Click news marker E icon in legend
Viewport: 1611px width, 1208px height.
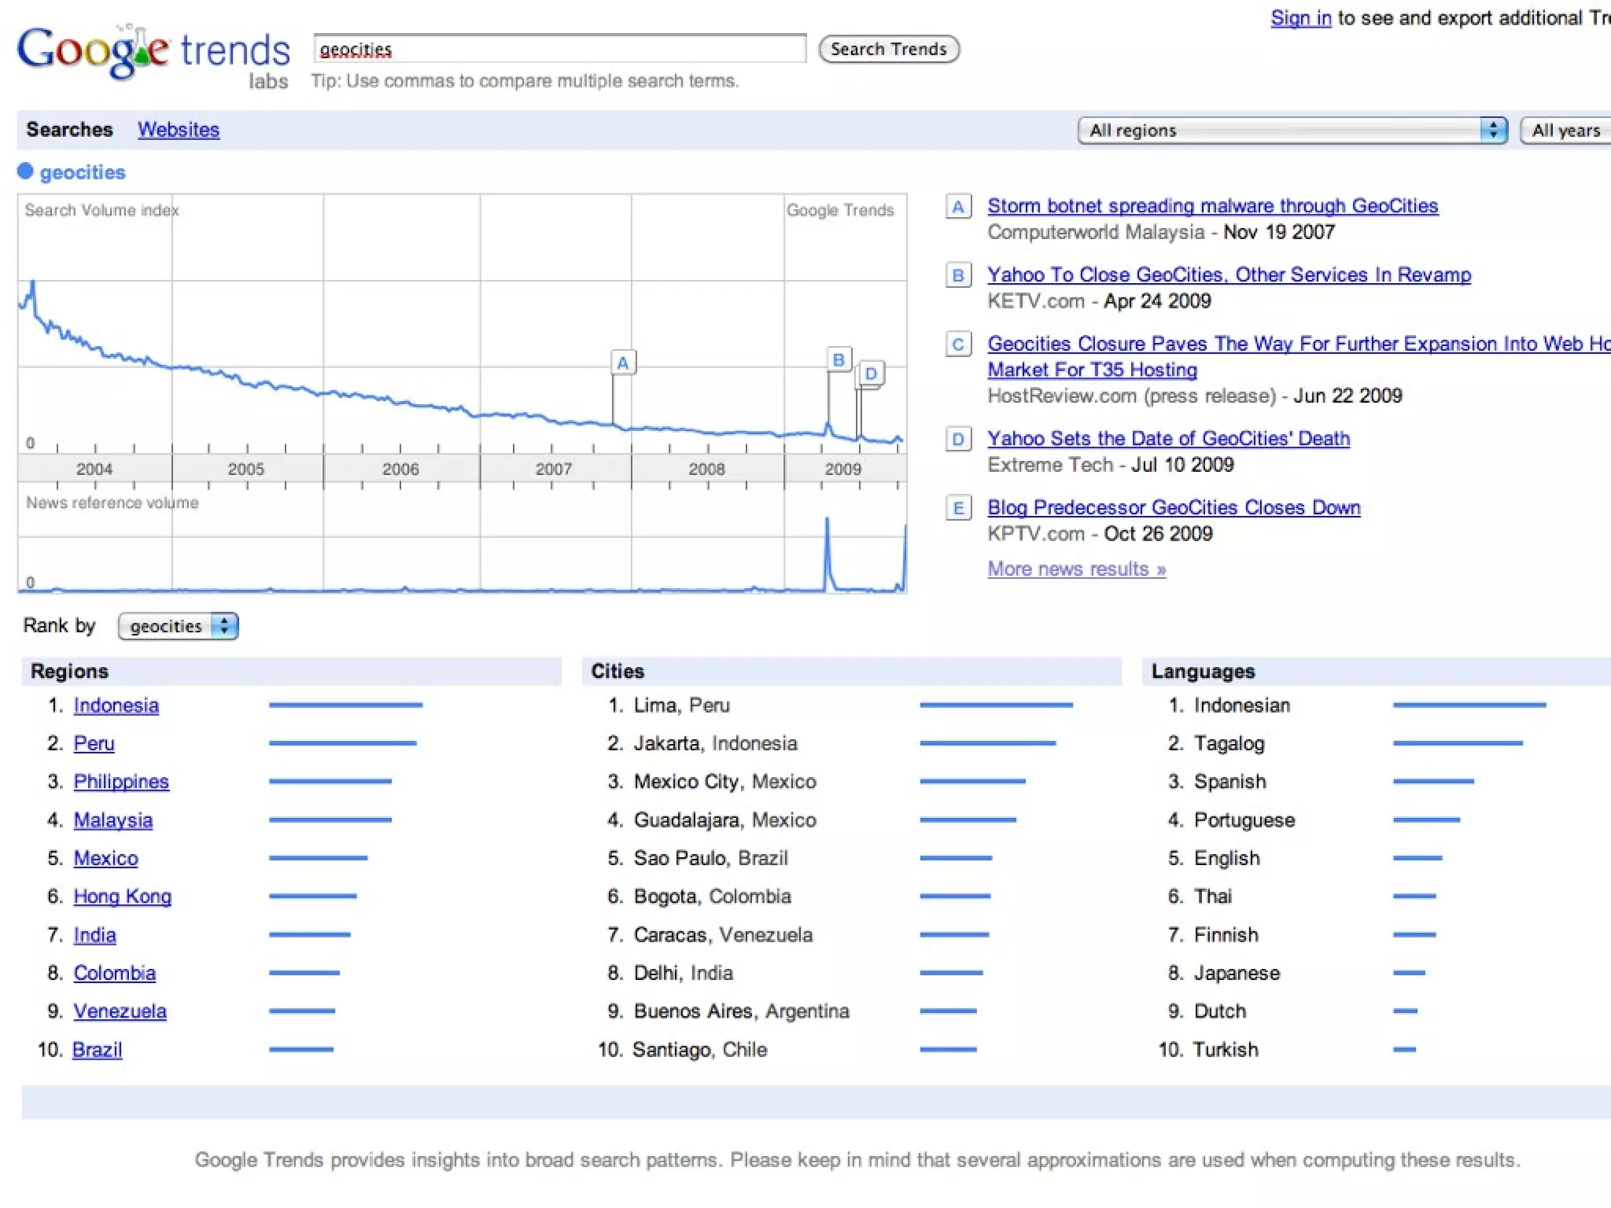pos(957,508)
